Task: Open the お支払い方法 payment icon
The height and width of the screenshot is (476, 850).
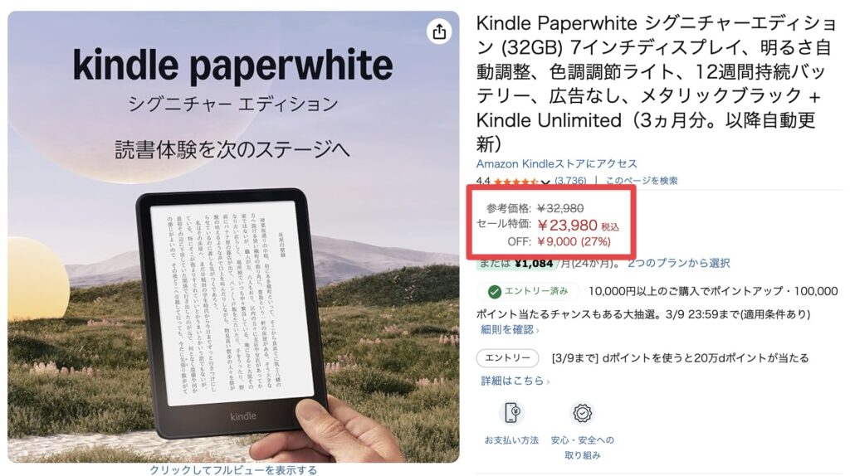Action: tap(511, 413)
